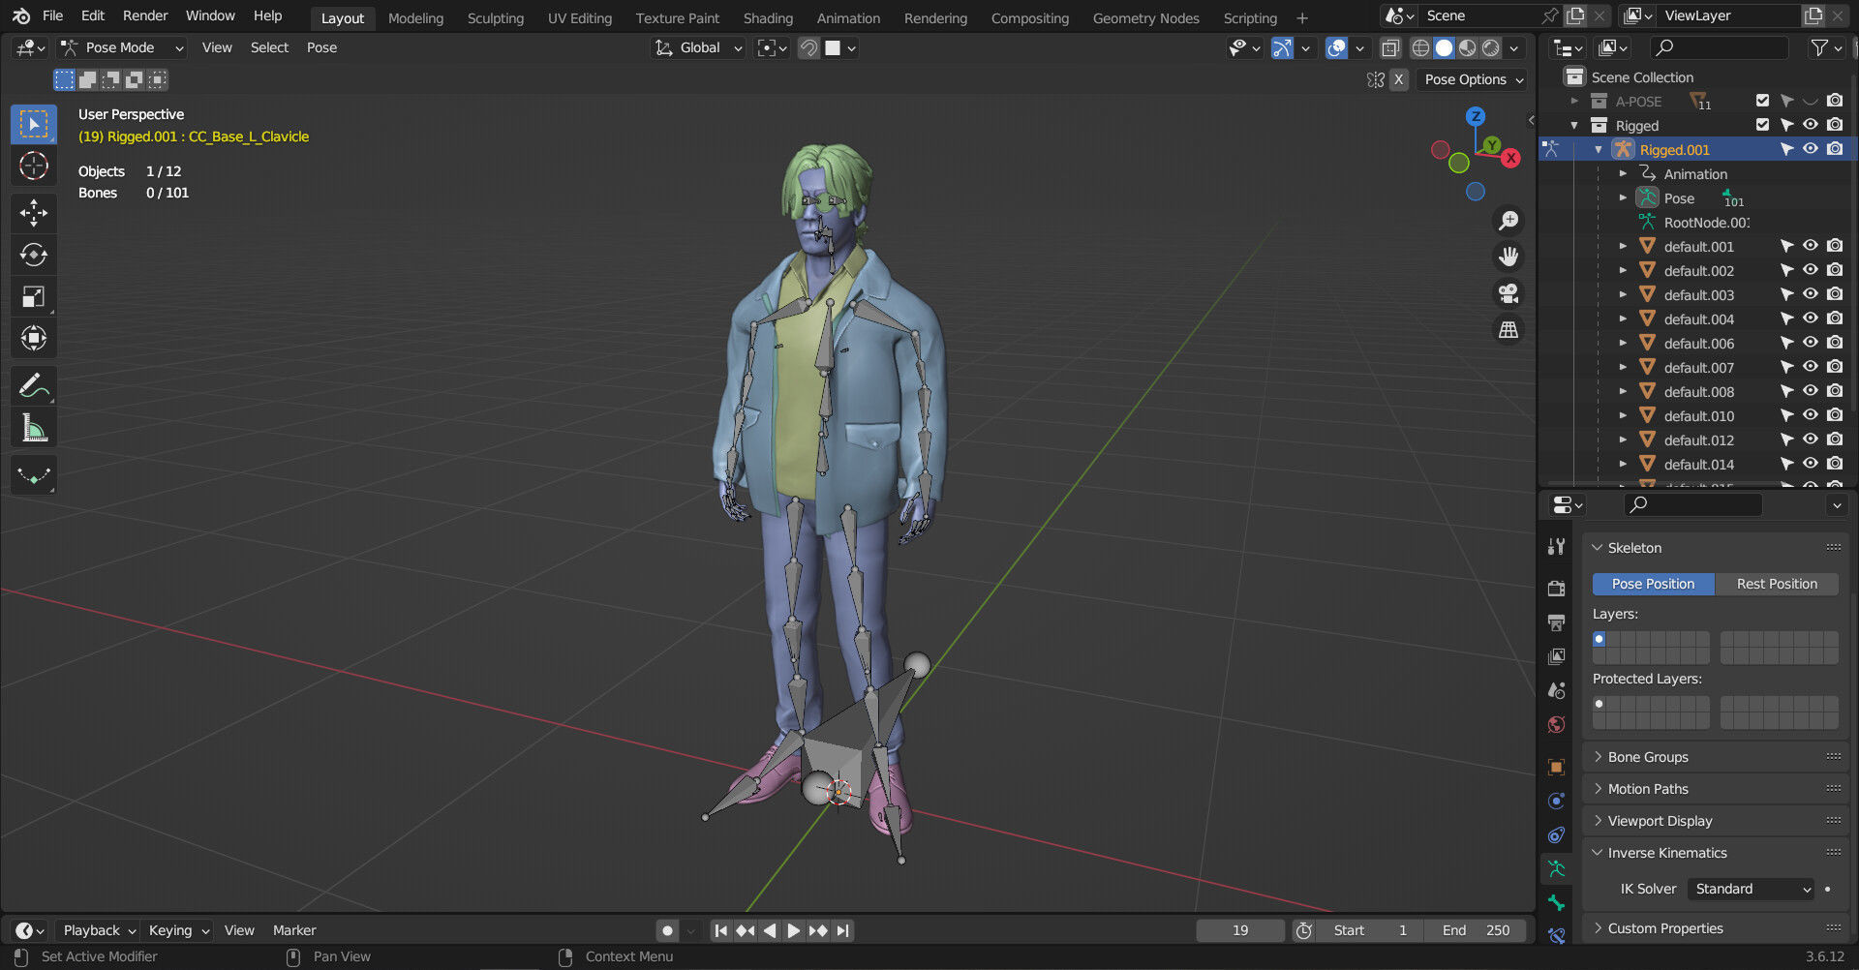The width and height of the screenshot is (1859, 970).
Task: Click the End frame field 250
Action: (1477, 930)
